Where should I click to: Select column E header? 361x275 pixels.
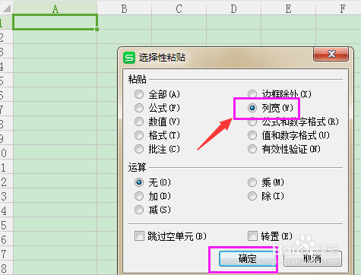pyautogui.click(x=288, y=8)
